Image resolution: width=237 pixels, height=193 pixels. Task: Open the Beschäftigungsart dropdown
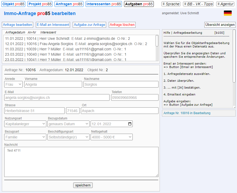click(68, 137)
